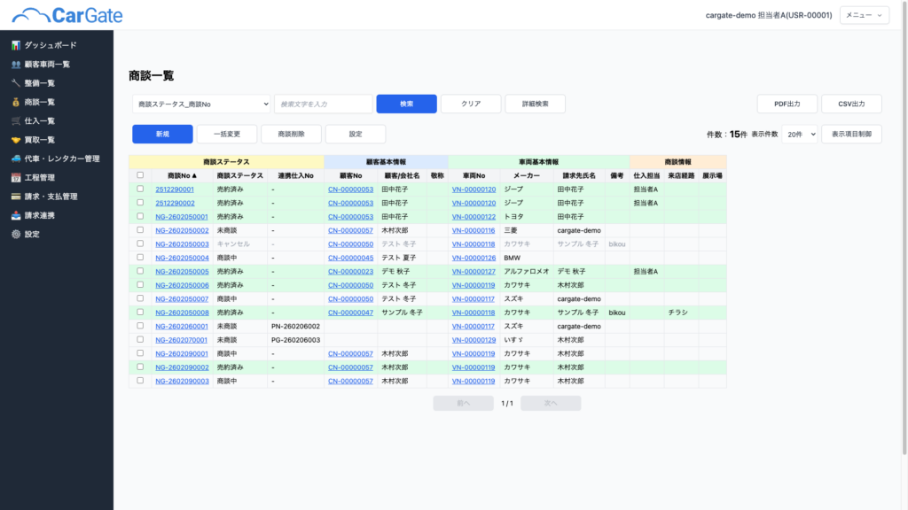Click the Dashboard chart icon in sidebar
The height and width of the screenshot is (510, 908).
(16, 45)
